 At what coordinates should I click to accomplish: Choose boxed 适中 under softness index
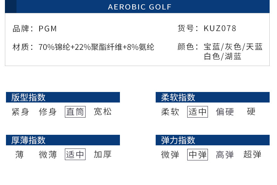coord(198,112)
